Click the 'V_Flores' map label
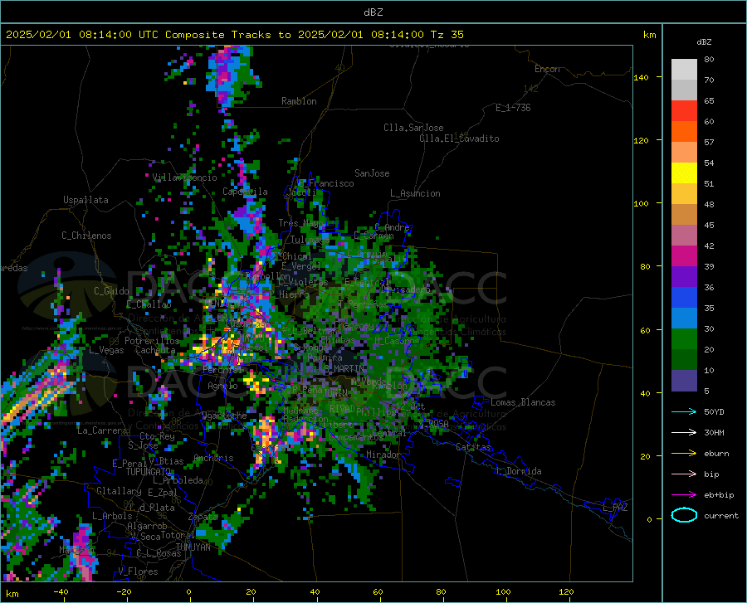Viewport: 747px width, 603px height. point(138,571)
